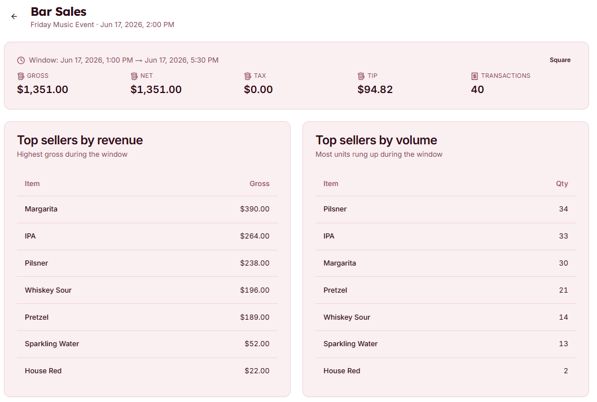597x402 pixels.
Task: Click quantity 14 for Whiskey Sour
Action: [564, 317]
